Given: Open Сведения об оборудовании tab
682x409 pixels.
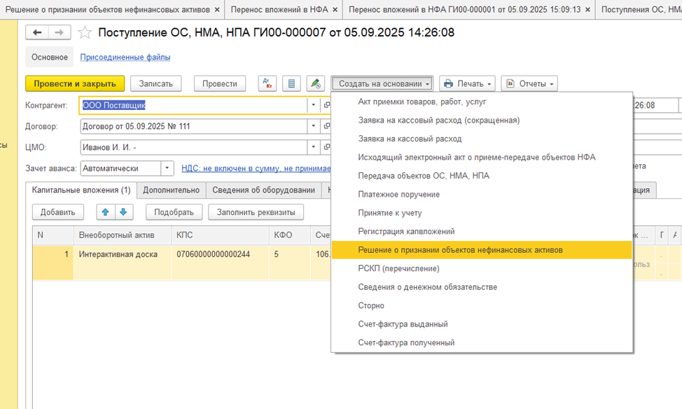Looking at the screenshot, I should [x=263, y=190].
